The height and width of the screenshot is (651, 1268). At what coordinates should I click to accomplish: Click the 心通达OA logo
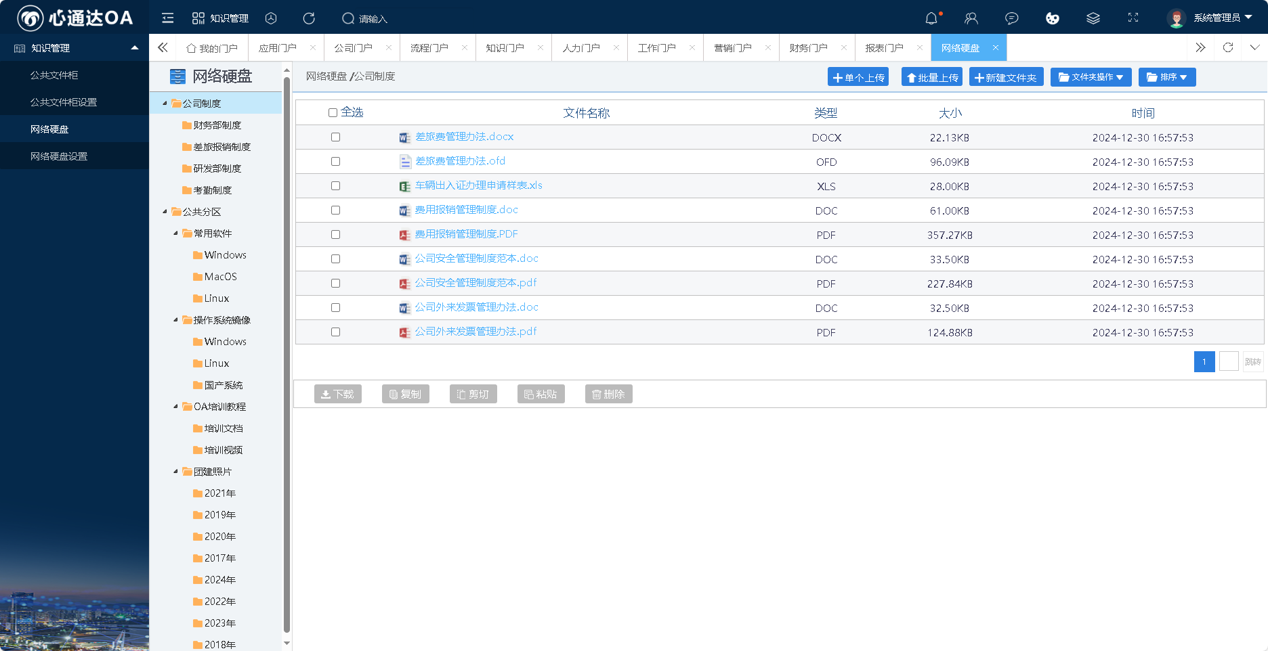coord(75,18)
